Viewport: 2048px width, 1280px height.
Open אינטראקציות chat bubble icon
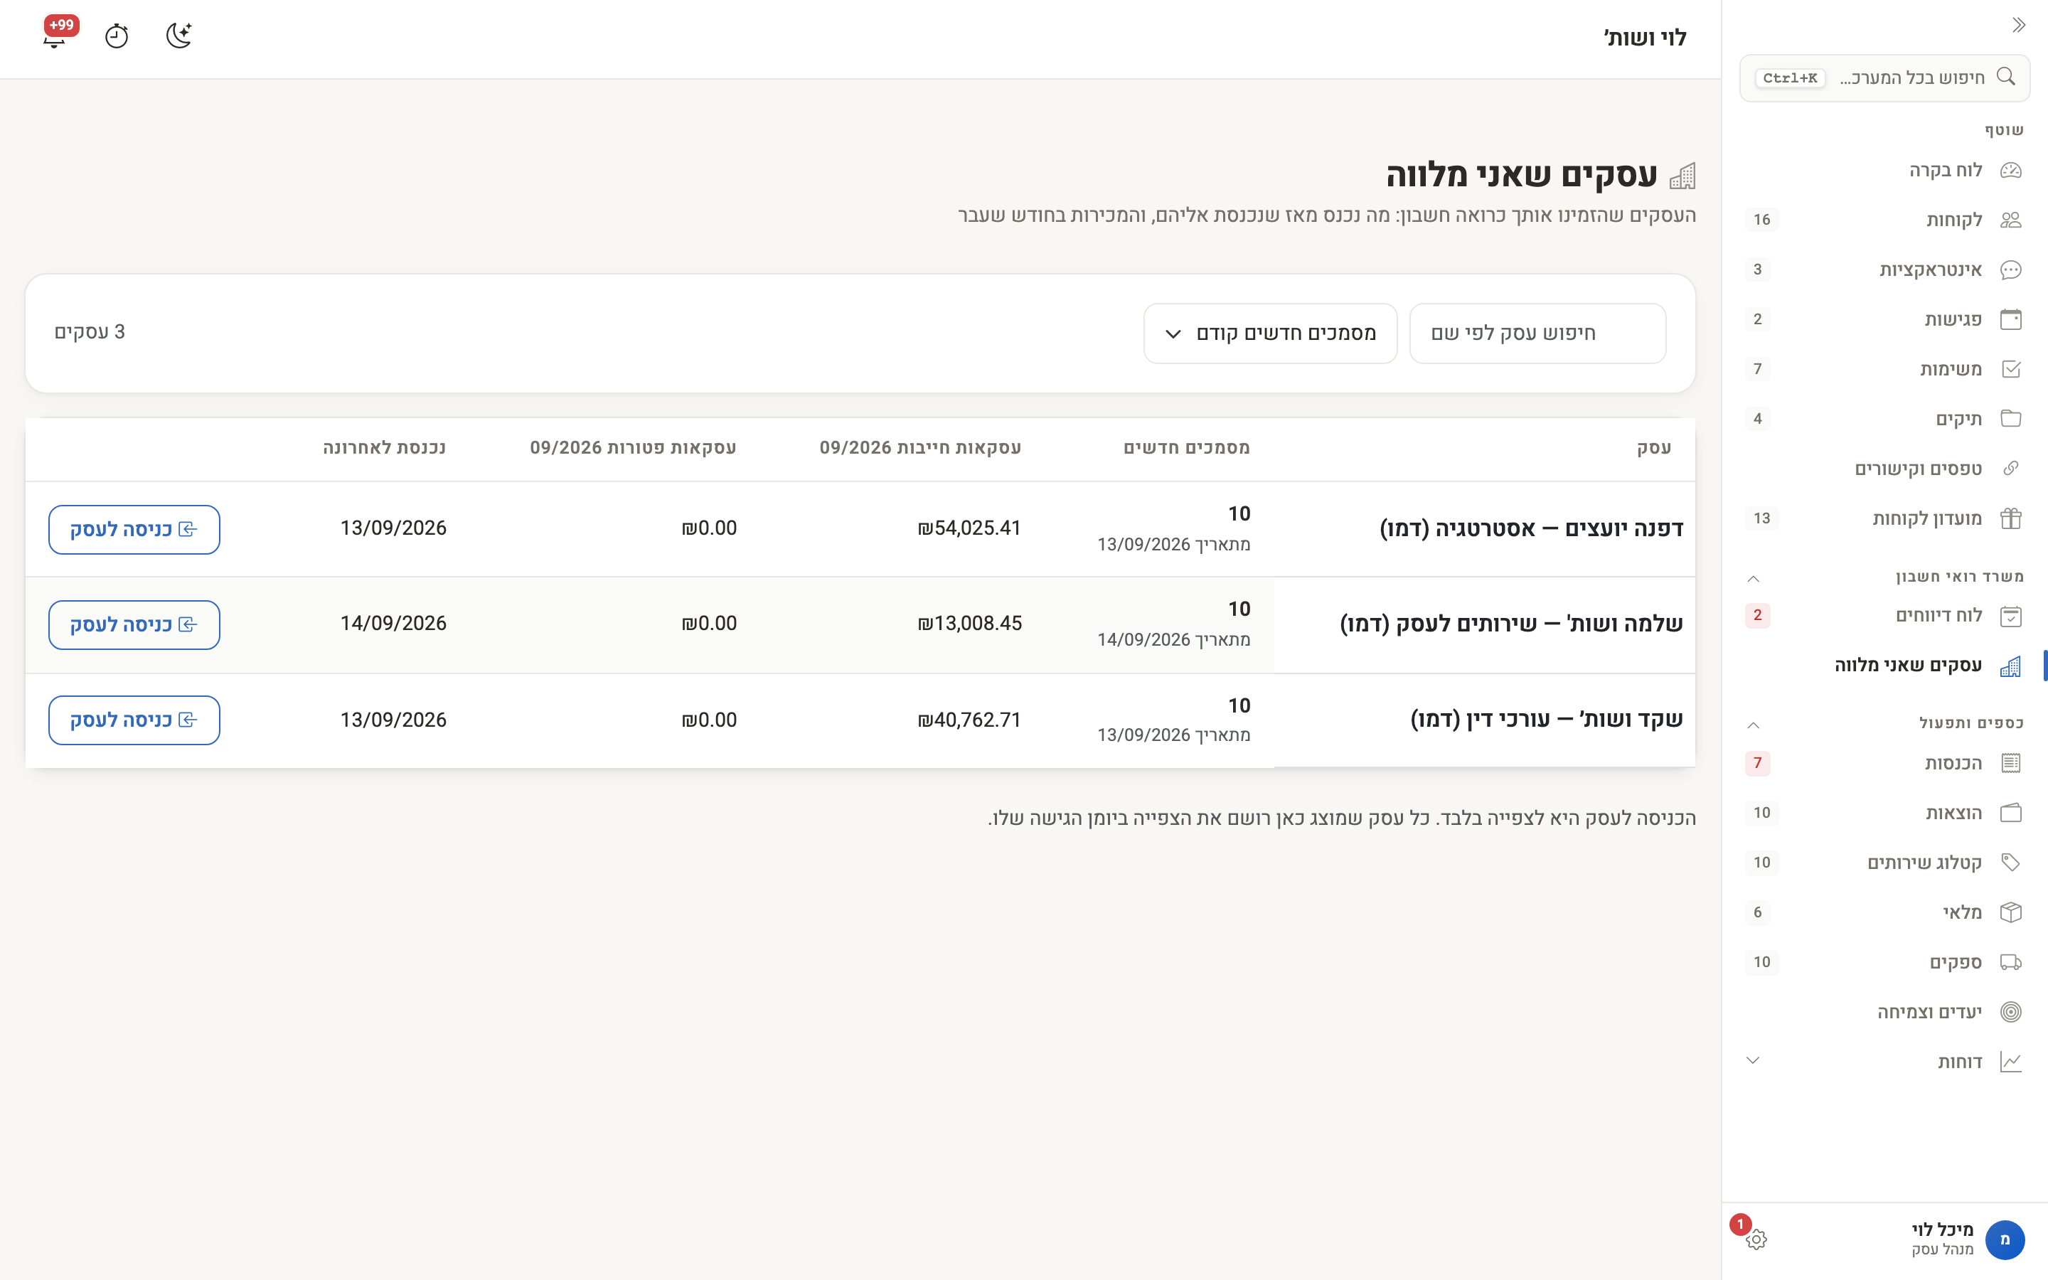coord(2011,270)
